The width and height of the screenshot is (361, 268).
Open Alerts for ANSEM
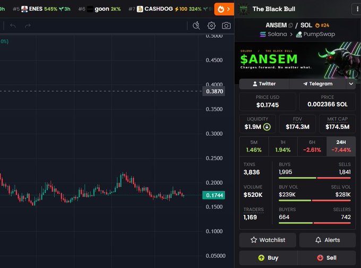(x=328, y=240)
